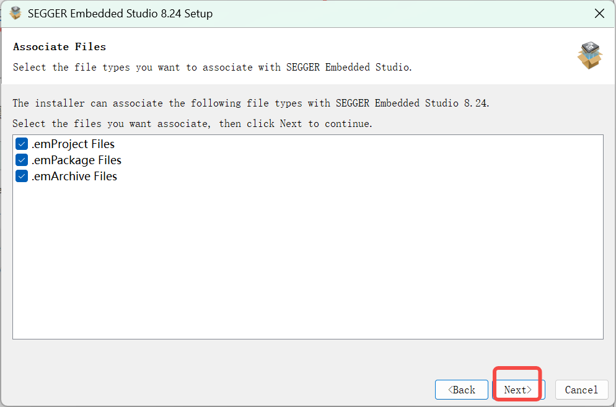Uncheck the .emPackage Files checkbox
The image size is (616, 407).
[x=21, y=160]
